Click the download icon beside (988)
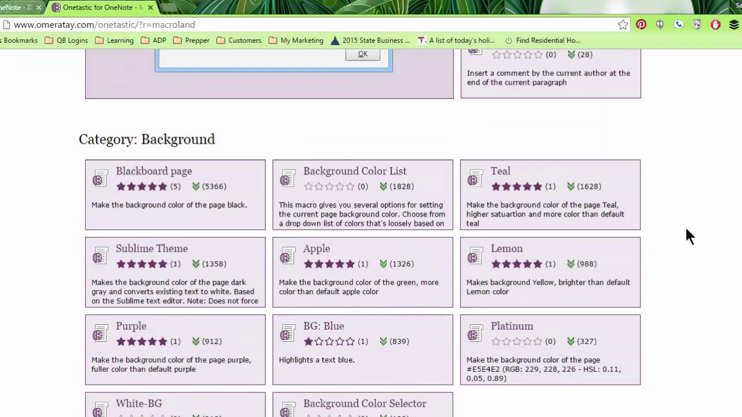The height and width of the screenshot is (417, 742). [x=571, y=264]
